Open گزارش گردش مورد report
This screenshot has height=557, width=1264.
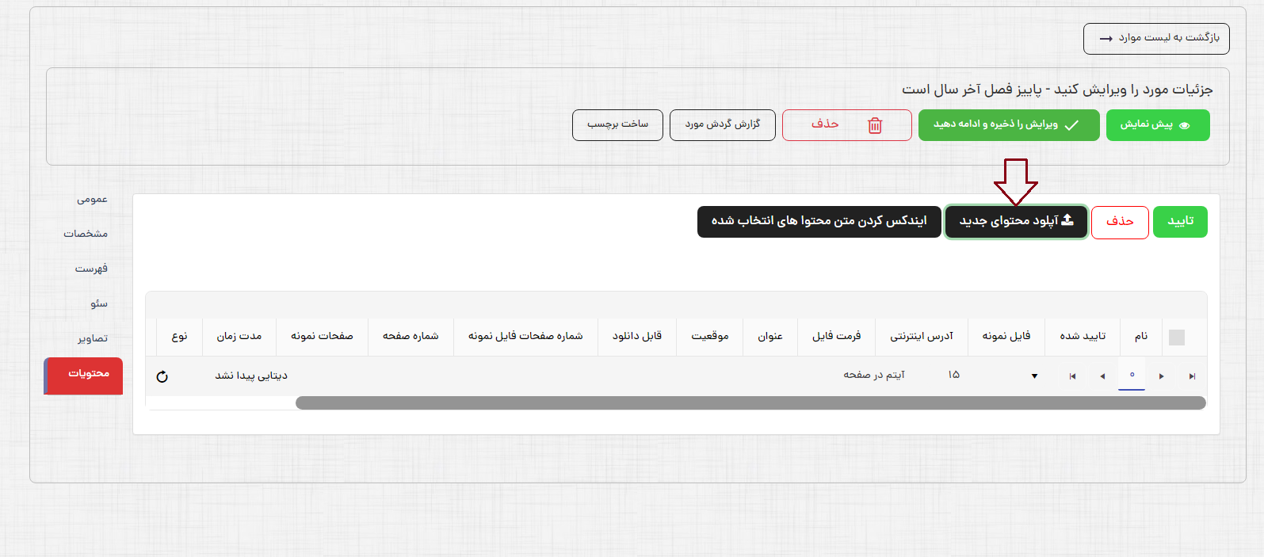722,125
